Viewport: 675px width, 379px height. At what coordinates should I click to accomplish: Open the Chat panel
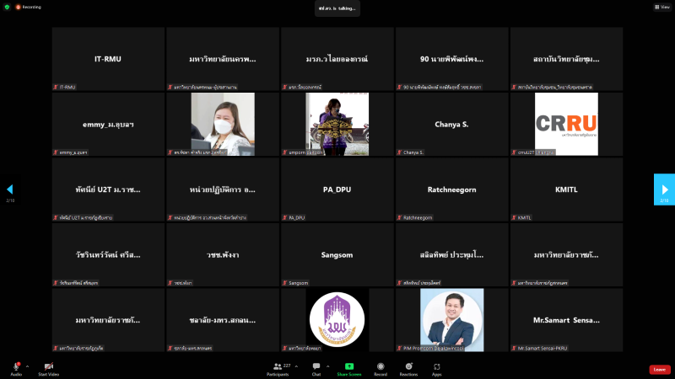(x=316, y=366)
